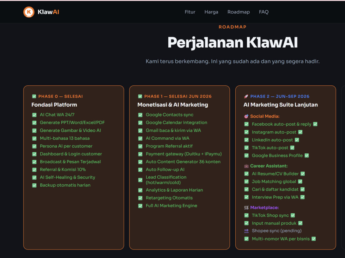
Task: Click check mark left of Analytics & Laporan Harian
Action: 140,190
